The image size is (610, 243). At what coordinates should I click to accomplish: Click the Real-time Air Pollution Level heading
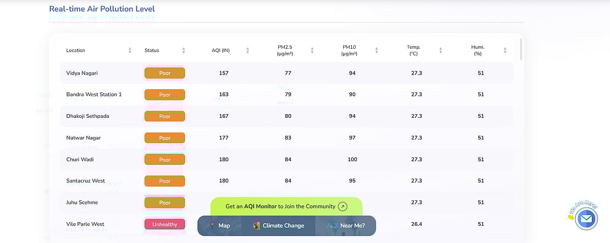tap(102, 9)
